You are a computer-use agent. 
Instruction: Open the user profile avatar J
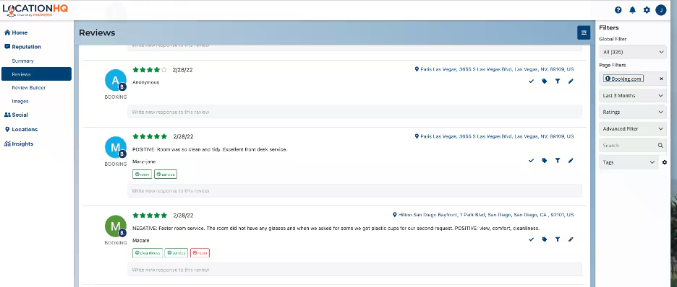click(x=660, y=10)
